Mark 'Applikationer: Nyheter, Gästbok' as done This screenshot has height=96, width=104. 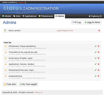(x=96, y=64)
